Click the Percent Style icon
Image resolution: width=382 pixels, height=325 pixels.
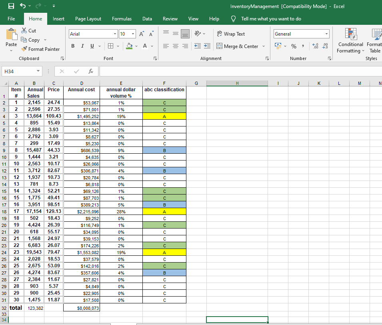click(294, 46)
